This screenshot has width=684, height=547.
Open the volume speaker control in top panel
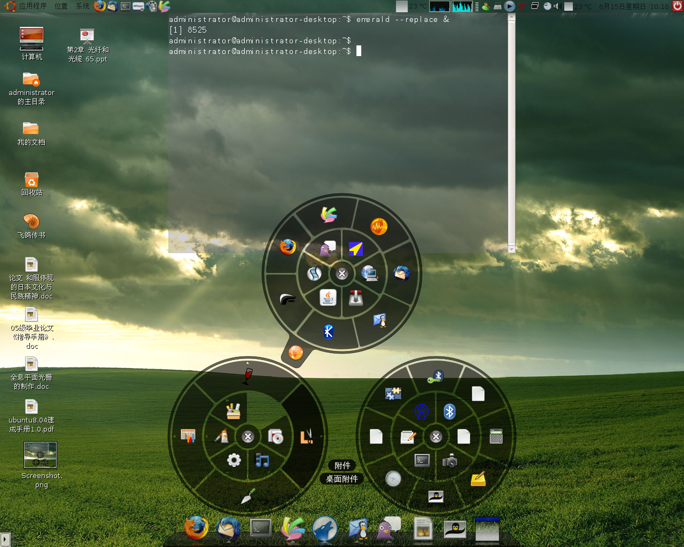coord(556,6)
